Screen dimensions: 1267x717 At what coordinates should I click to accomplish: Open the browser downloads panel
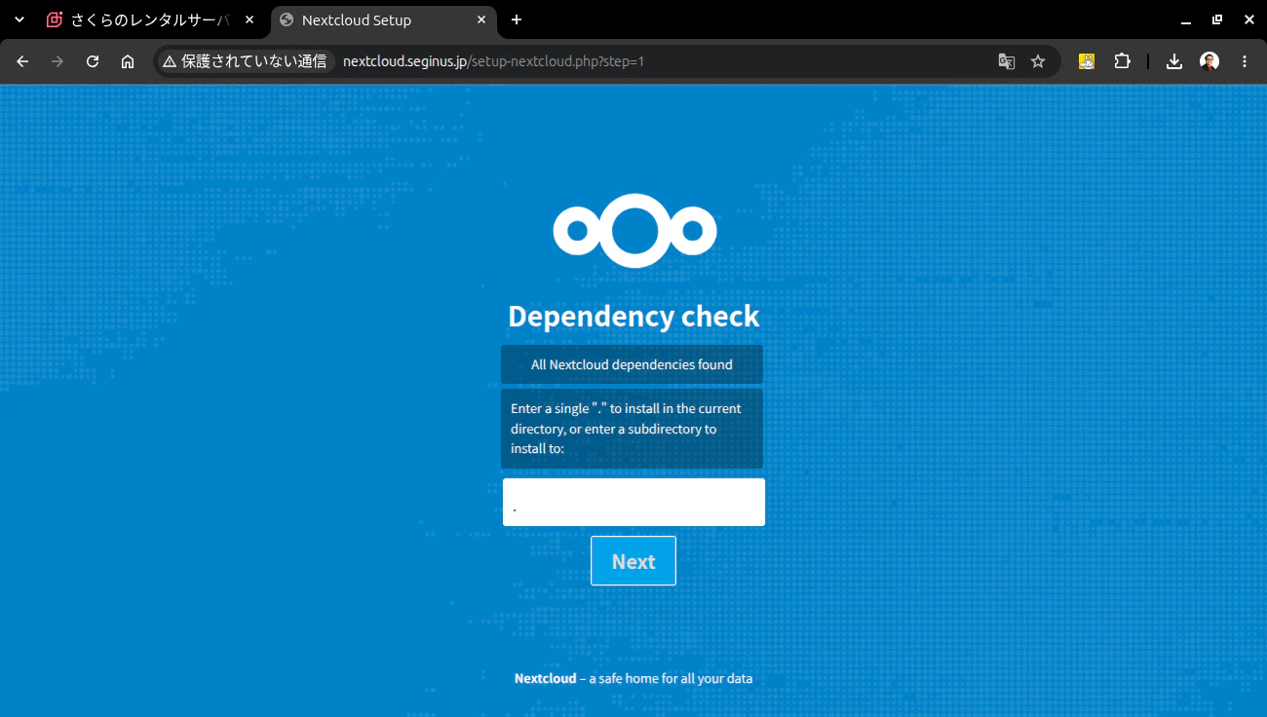1174,61
